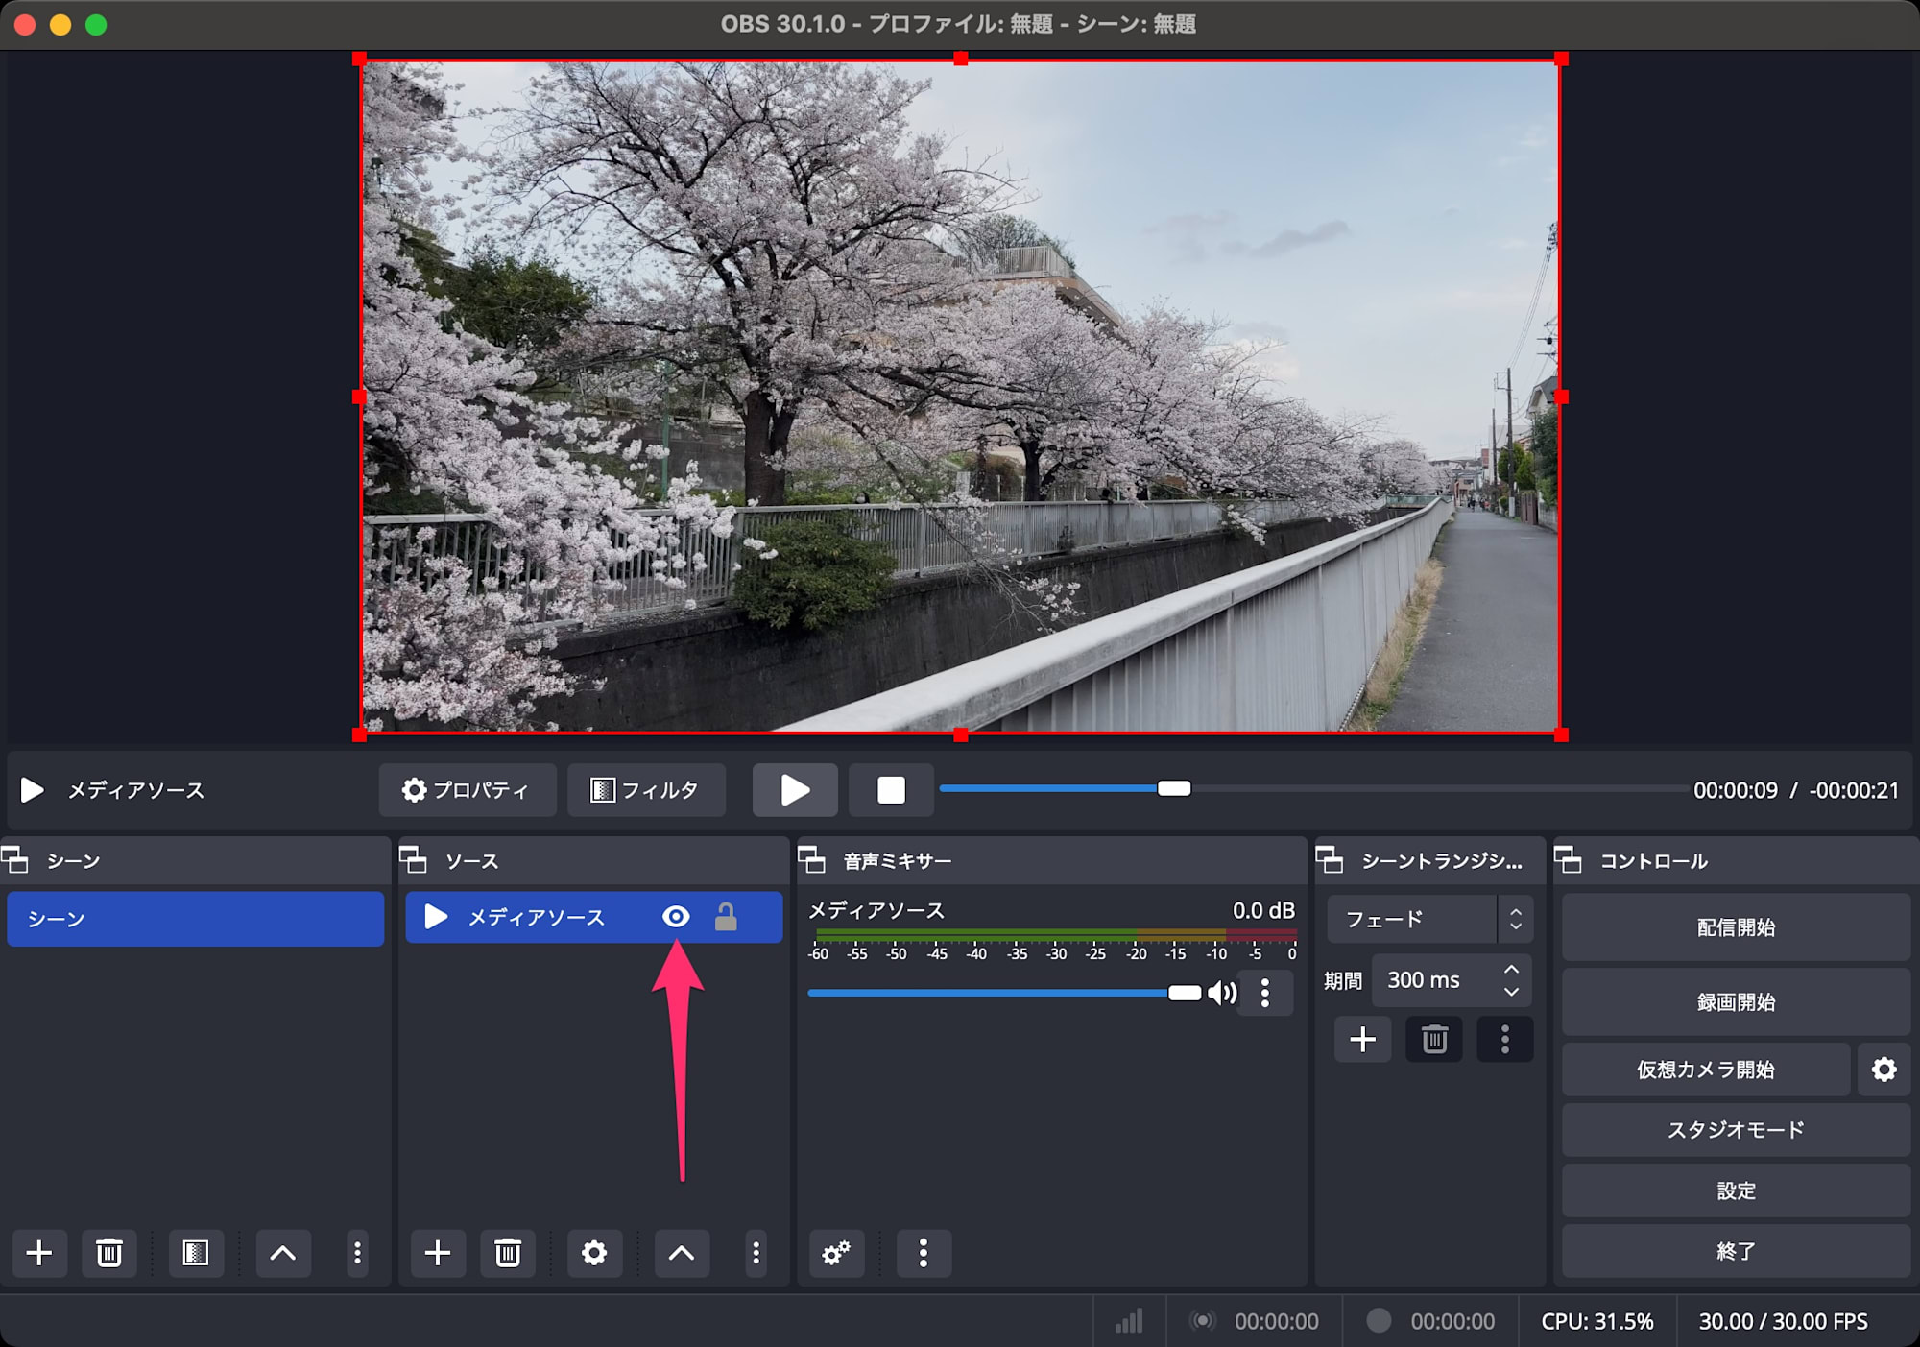Open audio mixer panel menu dots
The height and width of the screenshot is (1347, 1920).
(924, 1253)
